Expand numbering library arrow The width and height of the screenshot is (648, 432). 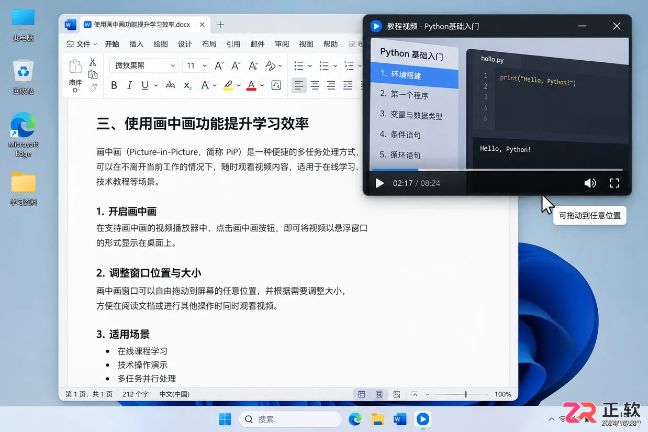[335, 66]
